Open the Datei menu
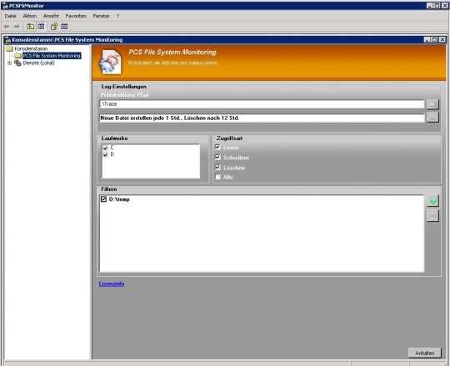The width and height of the screenshot is (450, 366). pos(10,16)
